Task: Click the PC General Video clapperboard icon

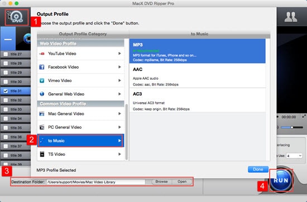Action: (42, 127)
